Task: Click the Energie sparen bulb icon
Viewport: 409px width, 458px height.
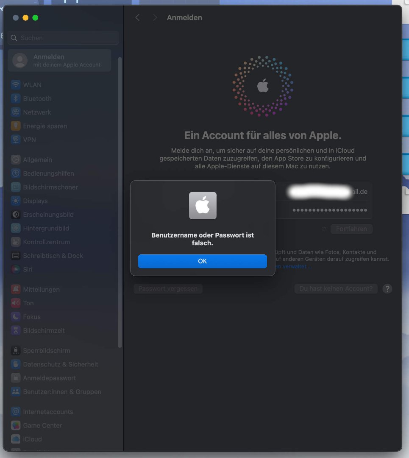Action: 16,126
